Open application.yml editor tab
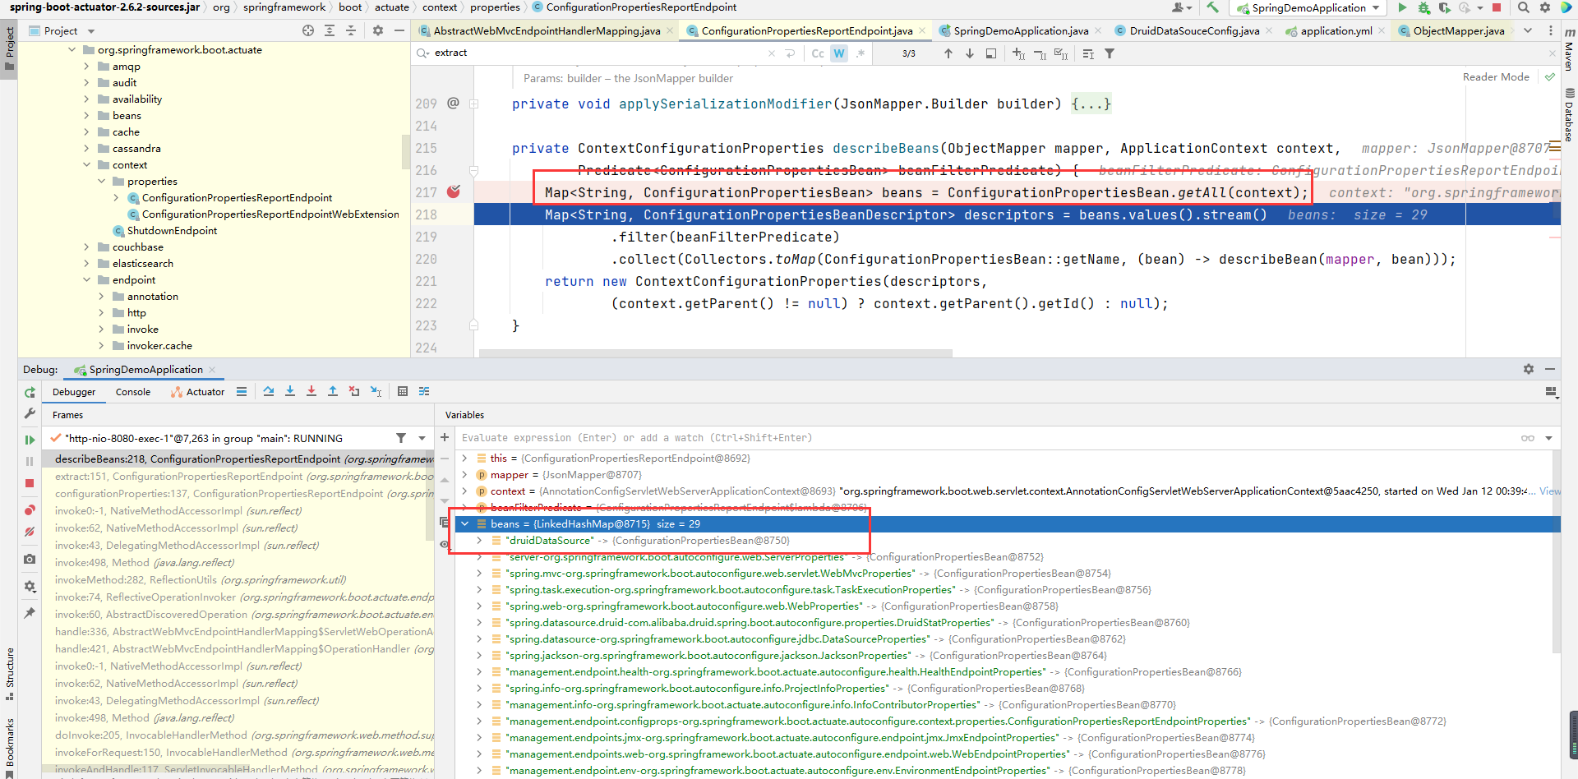1578x779 pixels. coord(1336,30)
